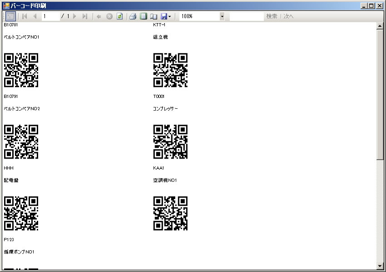
Task: Stop report rendering
Action: pos(109,16)
